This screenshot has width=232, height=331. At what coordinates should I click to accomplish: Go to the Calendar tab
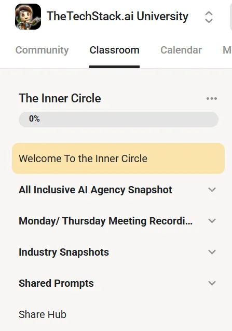[181, 50]
